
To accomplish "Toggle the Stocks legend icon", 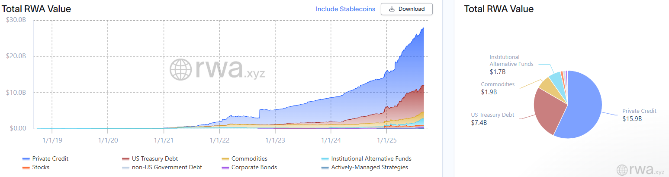I will click(x=25, y=167).
